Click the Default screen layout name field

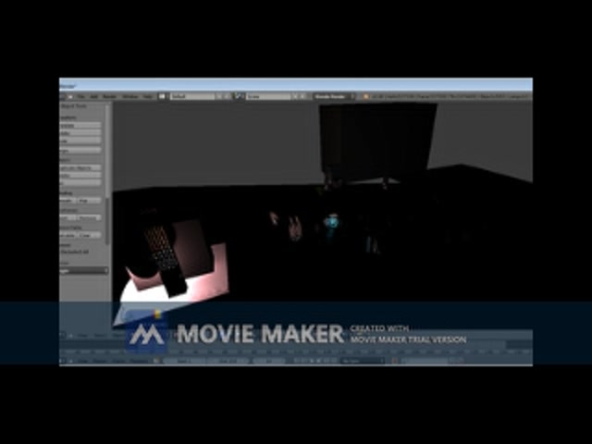pos(191,96)
